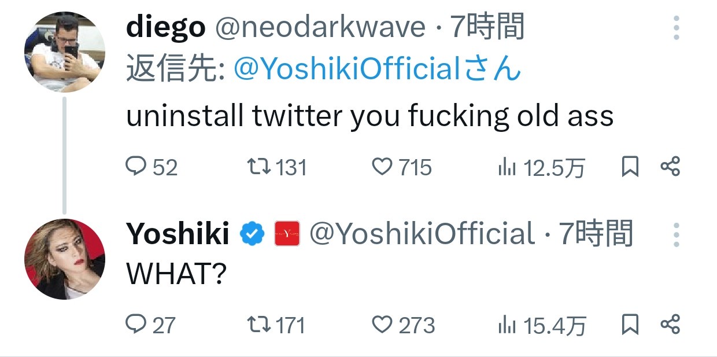The width and height of the screenshot is (717, 357).
Task: Retweet Yoshiki's tweet with 171 retweets
Action: click(x=255, y=325)
